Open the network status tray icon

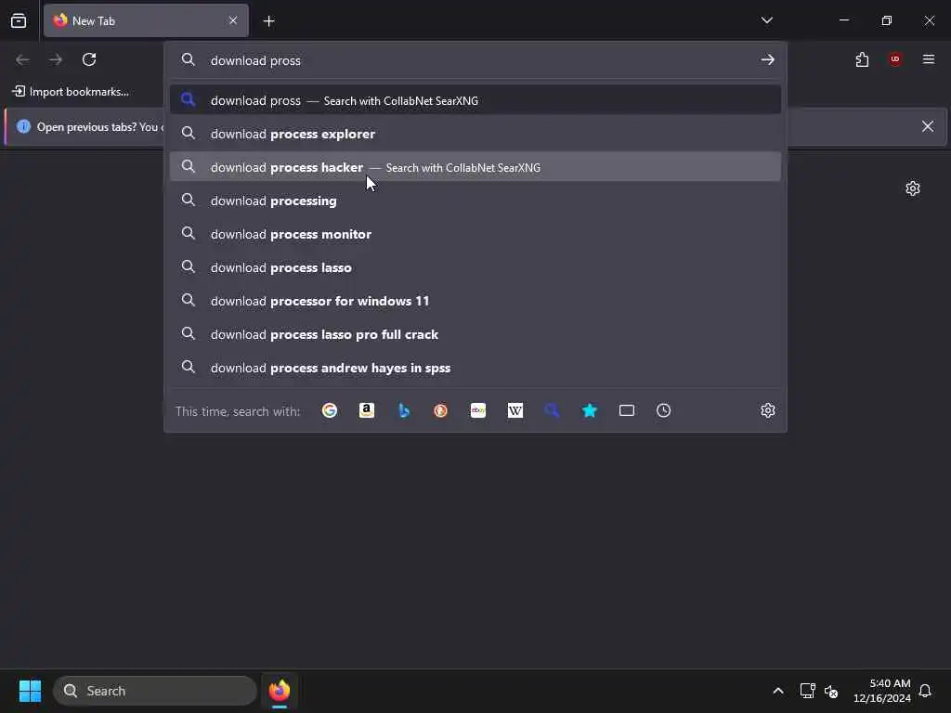tap(807, 691)
